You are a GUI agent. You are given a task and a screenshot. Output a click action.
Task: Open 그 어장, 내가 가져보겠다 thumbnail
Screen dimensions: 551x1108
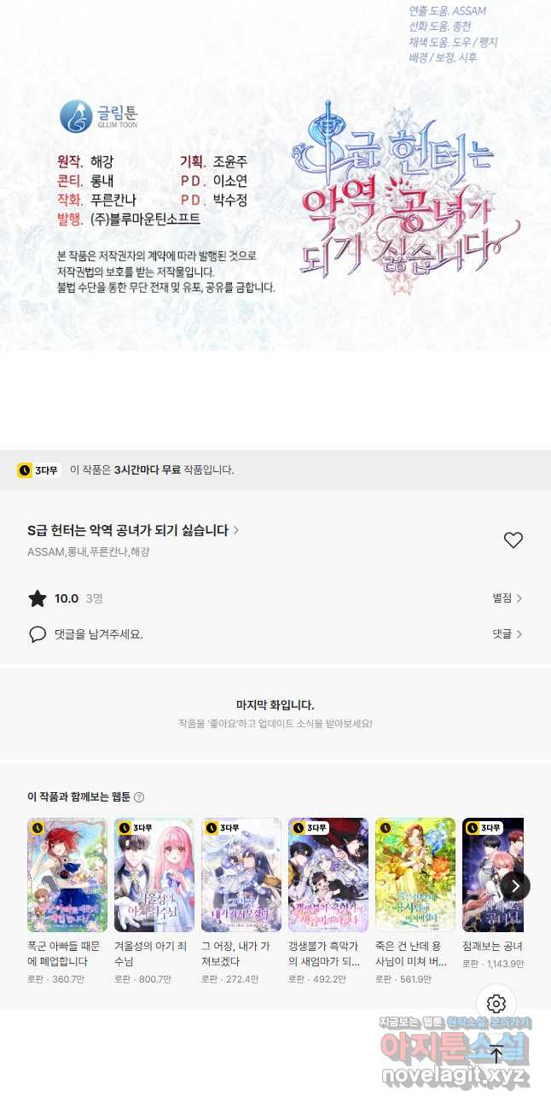[241, 875]
